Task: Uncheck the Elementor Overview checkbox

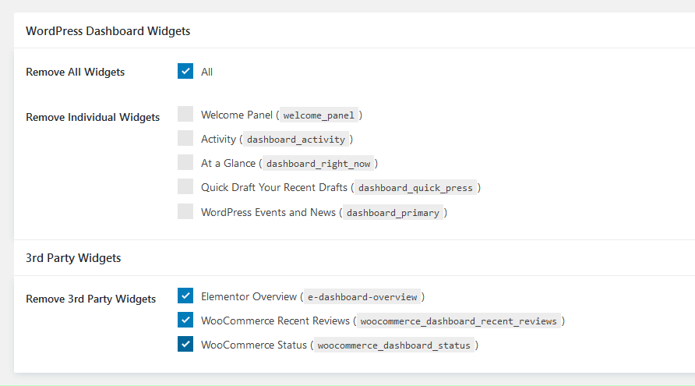Action: 185,296
